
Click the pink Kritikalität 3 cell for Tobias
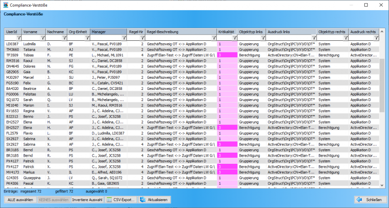pyautogui.click(x=227, y=55)
